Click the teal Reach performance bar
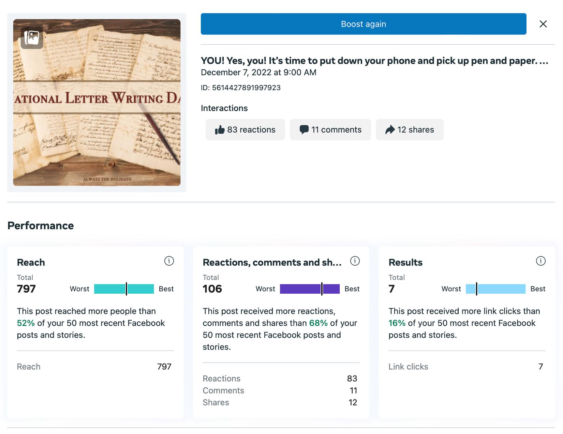563x434 pixels. pyautogui.click(x=124, y=289)
